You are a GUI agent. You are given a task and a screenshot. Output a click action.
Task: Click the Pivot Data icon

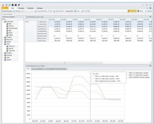pyautogui.click(x=82, y=11)
